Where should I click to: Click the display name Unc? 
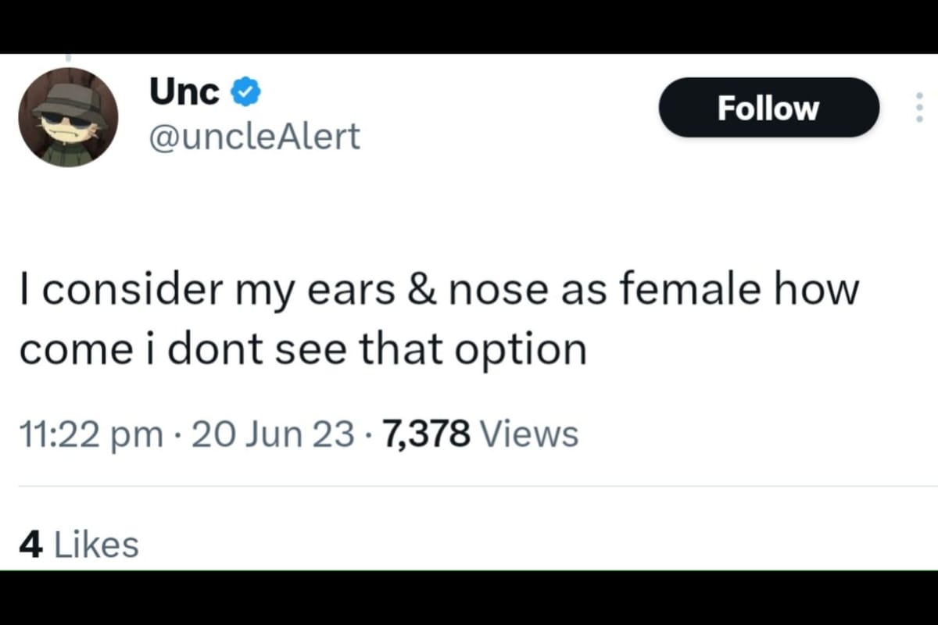click(184, 90)
